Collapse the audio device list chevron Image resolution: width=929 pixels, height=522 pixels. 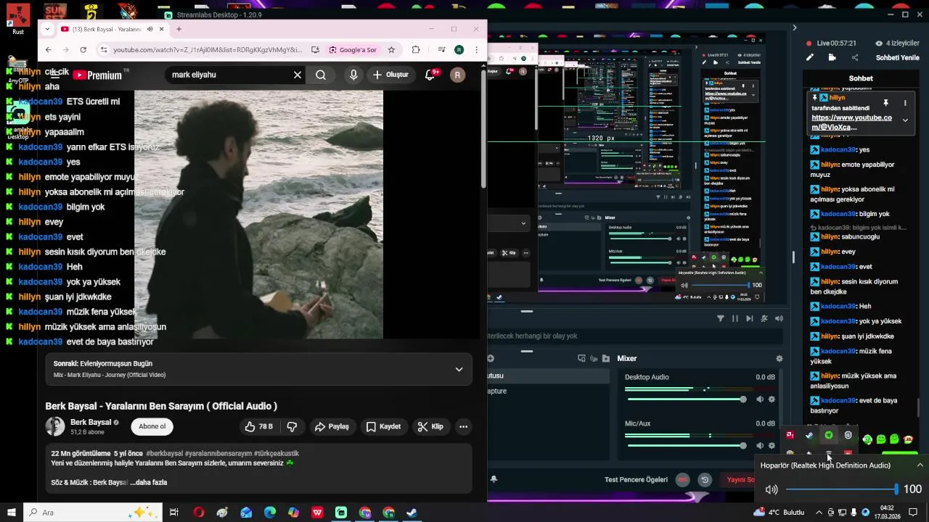click(x=920, y=465)
